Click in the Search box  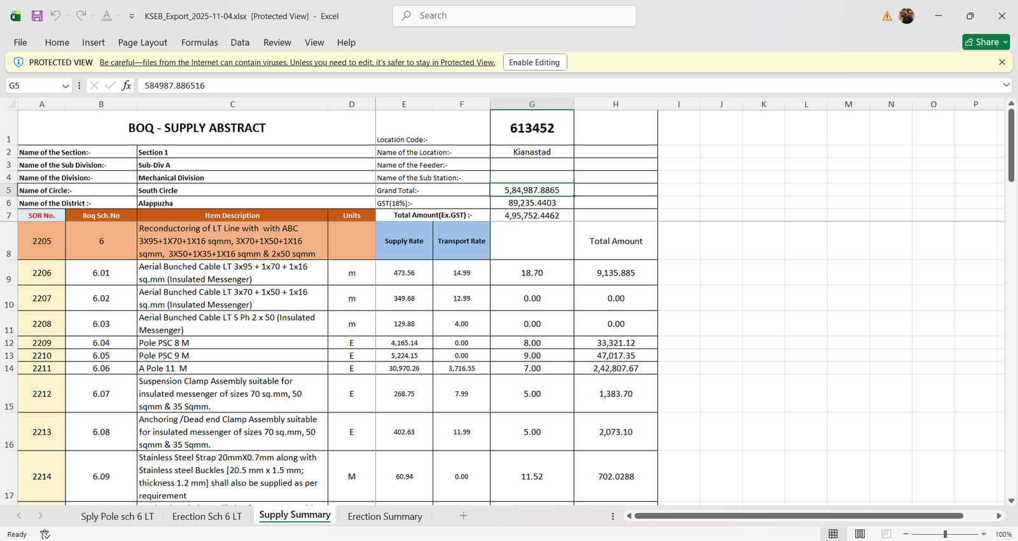[x=514, y=16]
